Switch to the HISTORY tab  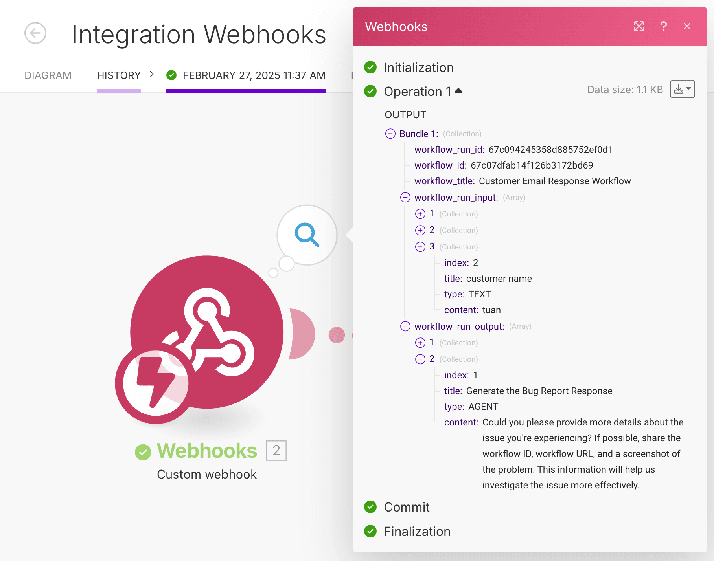(119, 75)
